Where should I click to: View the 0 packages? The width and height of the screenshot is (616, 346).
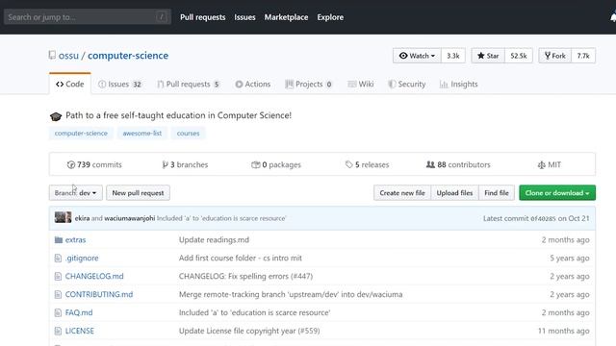tap(276, 164)
